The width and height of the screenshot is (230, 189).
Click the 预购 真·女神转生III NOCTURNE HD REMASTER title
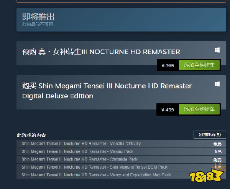(x=101, y=52)
